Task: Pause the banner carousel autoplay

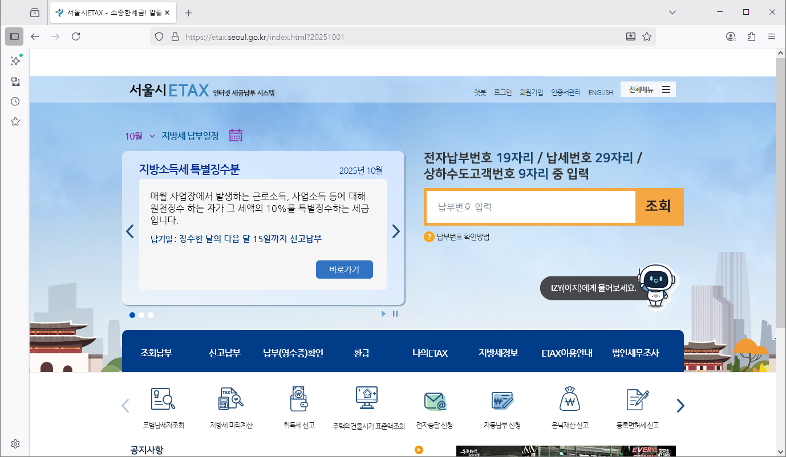Action: [395, 313]
